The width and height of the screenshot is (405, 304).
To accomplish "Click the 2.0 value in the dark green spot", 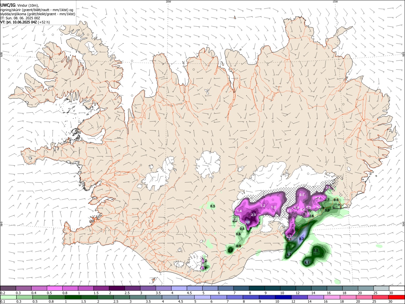I will click(x=230, y=250).
